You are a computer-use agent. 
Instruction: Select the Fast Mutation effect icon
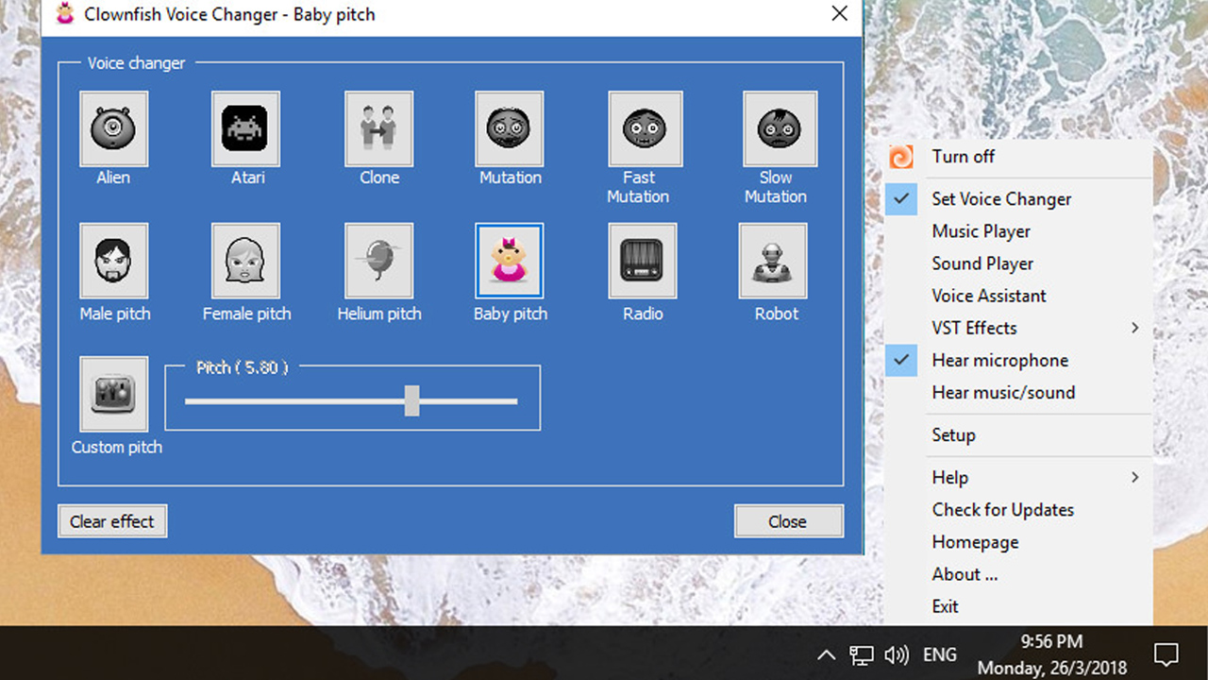tap(645, 128)
